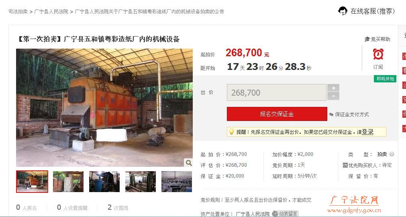Select the third thumbnail with blue barrel

104,182
